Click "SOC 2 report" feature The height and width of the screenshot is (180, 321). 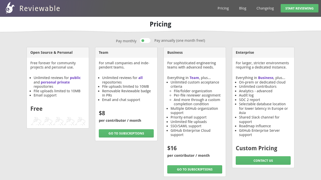tap(250, 100)
